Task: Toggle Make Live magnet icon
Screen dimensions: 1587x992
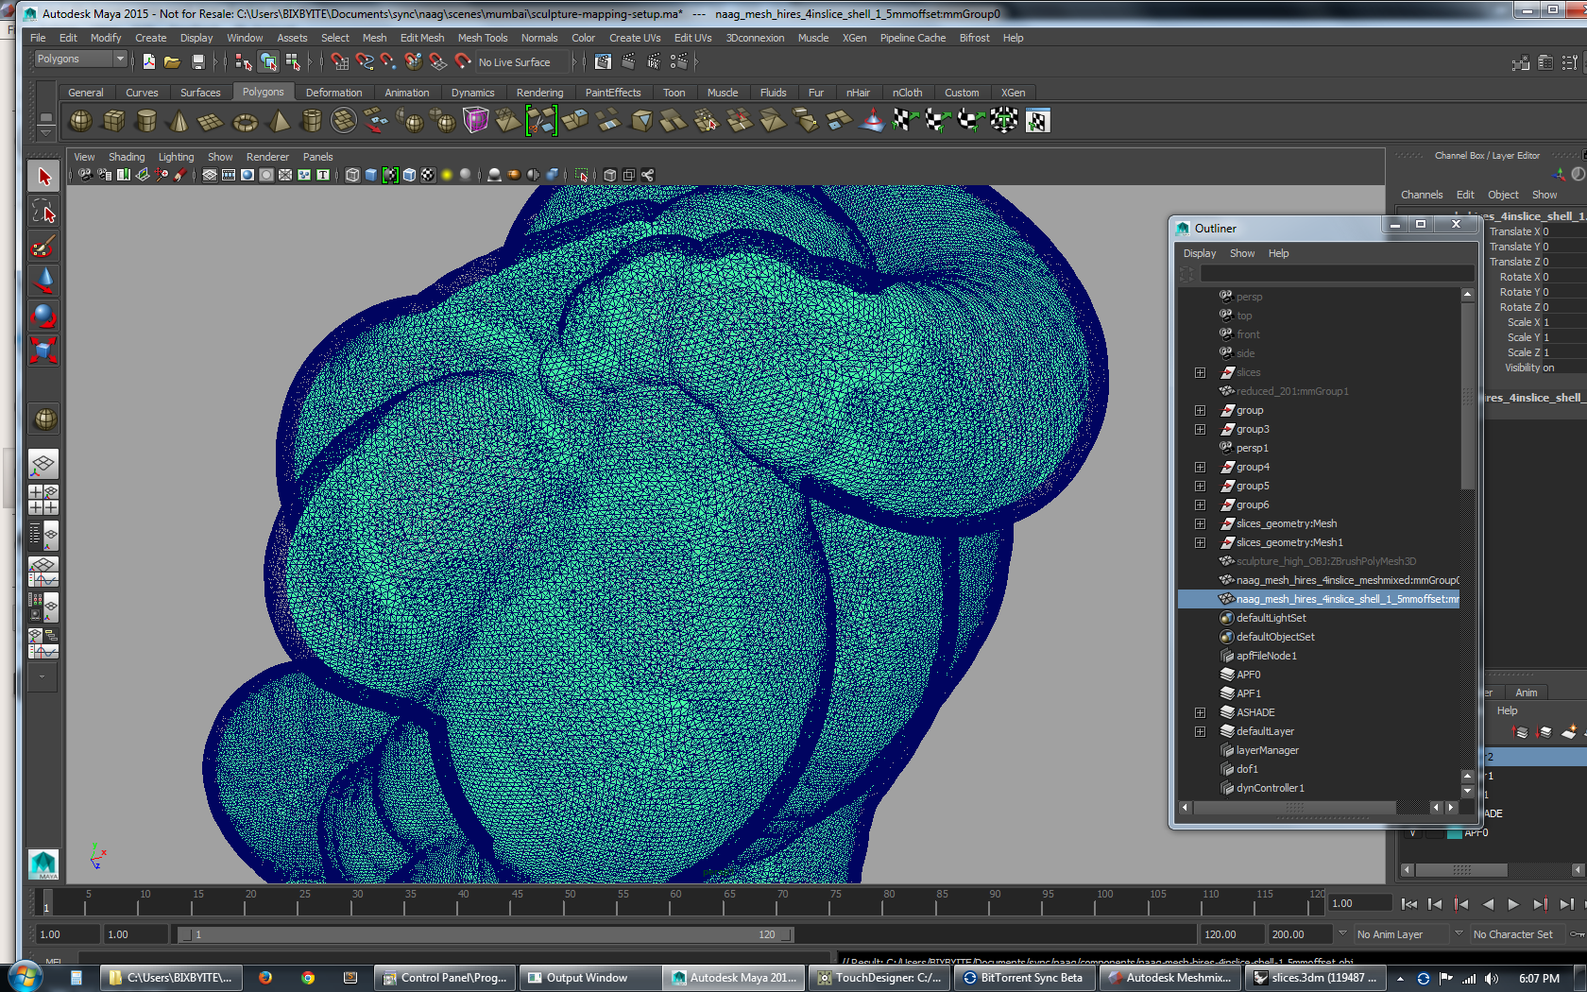Action: click(x=463, y=61)
